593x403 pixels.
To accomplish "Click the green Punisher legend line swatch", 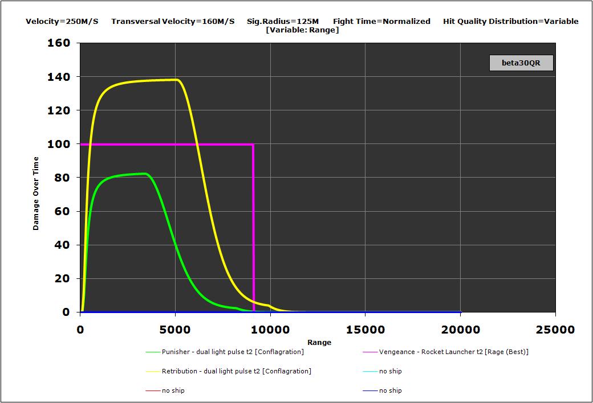I will point(153,352).
